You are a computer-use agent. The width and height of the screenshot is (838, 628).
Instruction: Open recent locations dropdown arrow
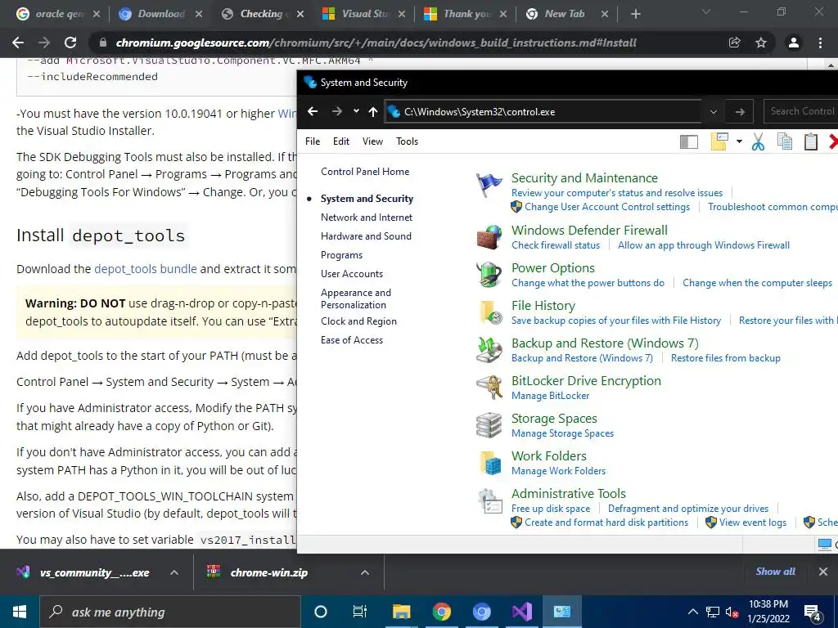pyautogui.click(x=356, y=111)
